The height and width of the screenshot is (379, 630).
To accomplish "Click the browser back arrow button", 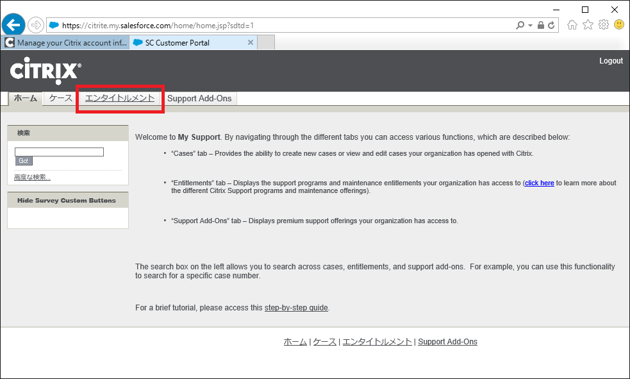I will [13, 25].
